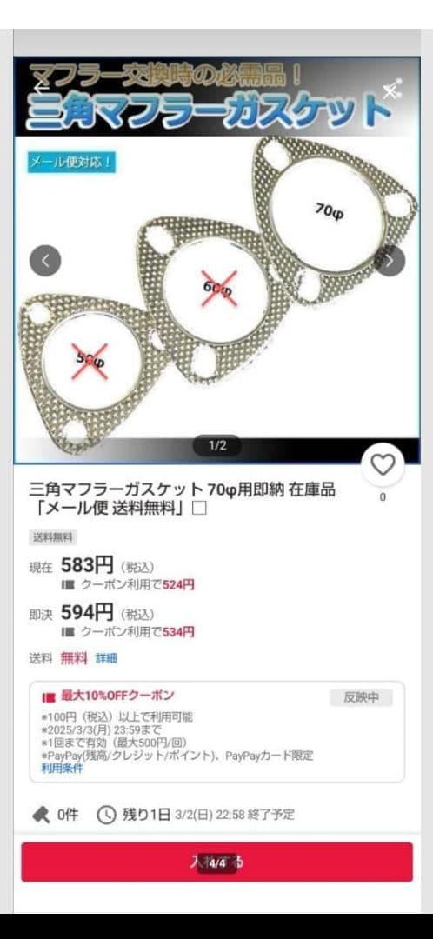Tap the hammer bid-count icon

(x=41, y=815)
